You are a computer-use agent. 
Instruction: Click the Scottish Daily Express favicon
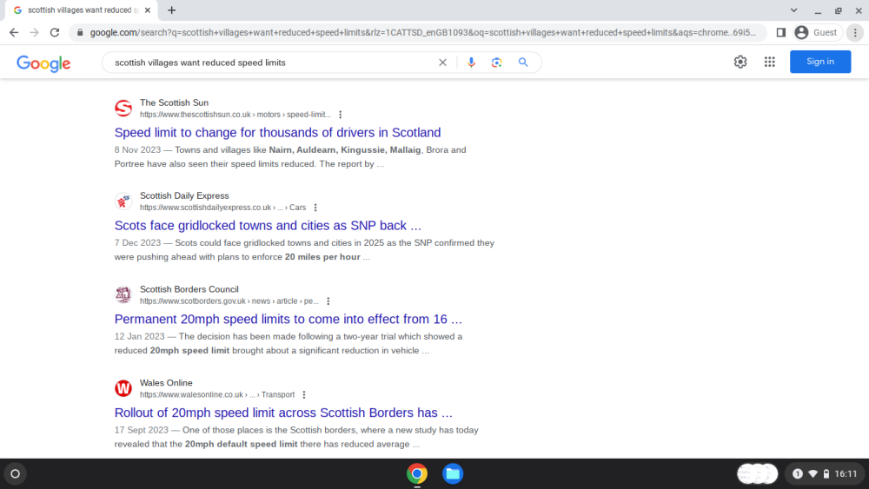click(123, 201)
